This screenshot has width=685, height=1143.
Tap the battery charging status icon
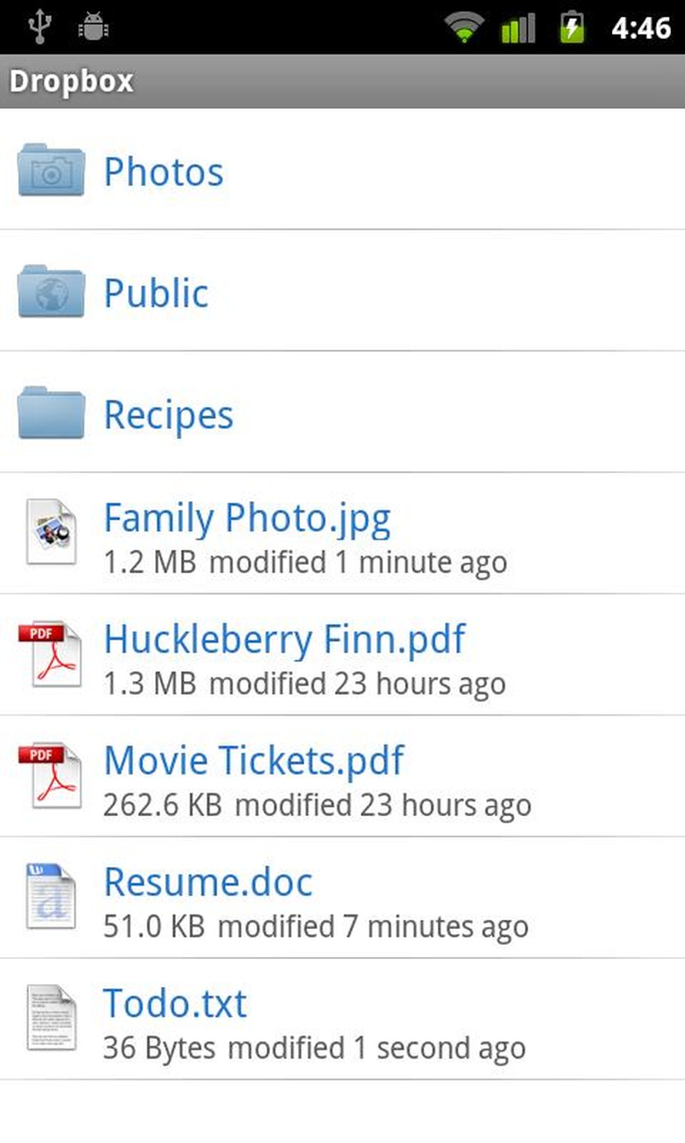coord(572,28)
